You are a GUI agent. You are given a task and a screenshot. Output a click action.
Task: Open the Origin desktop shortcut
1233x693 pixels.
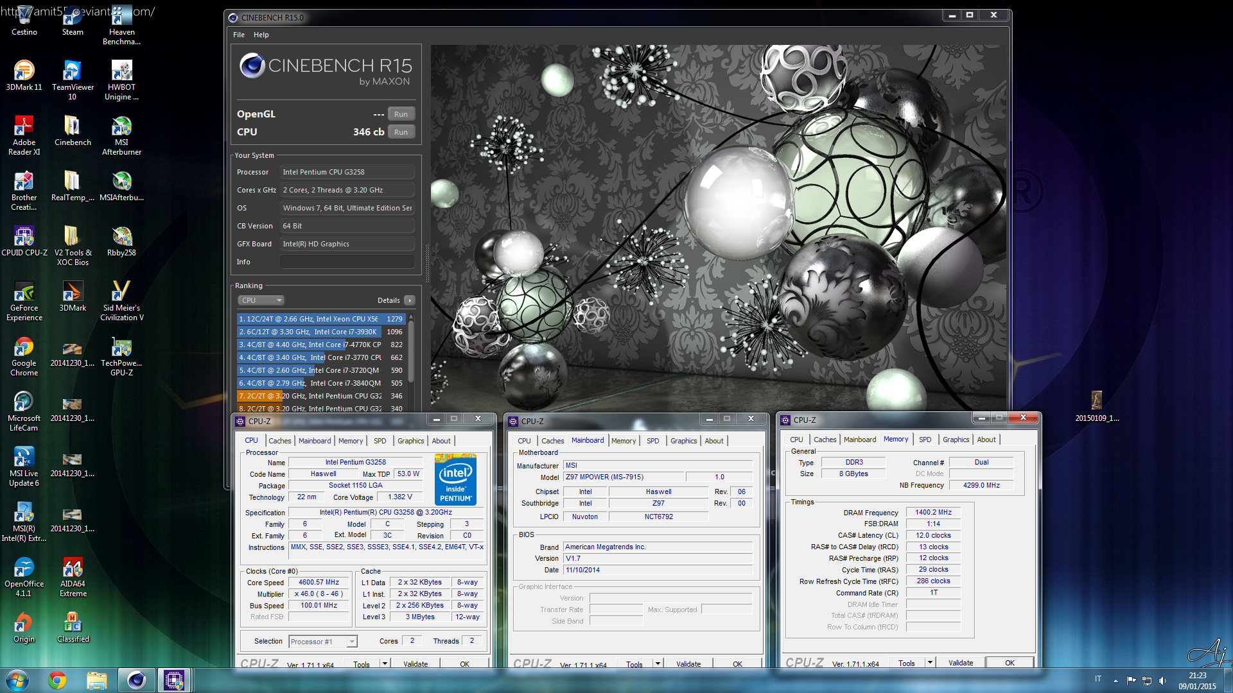point(24,627)
